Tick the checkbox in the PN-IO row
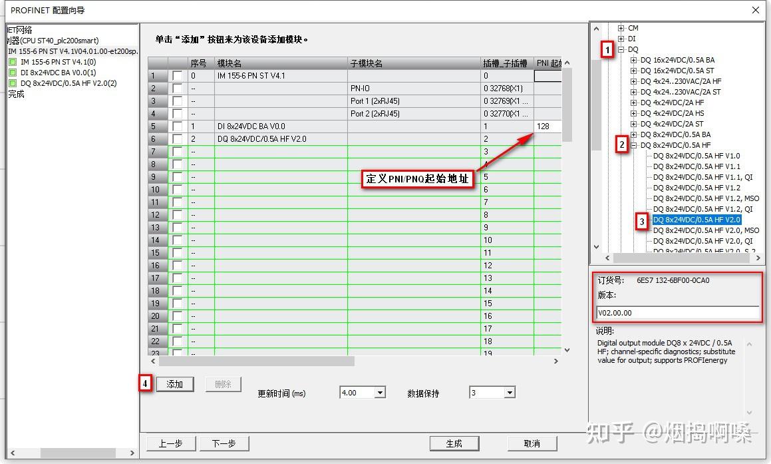 click(x=178, y=89)
